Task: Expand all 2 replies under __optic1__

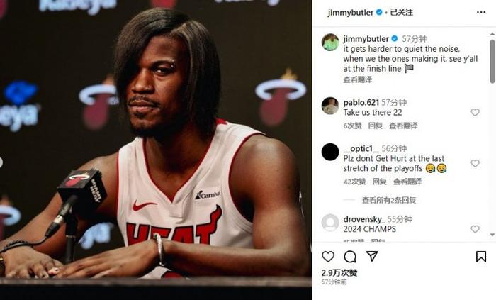Action: (x=389, y=200)
